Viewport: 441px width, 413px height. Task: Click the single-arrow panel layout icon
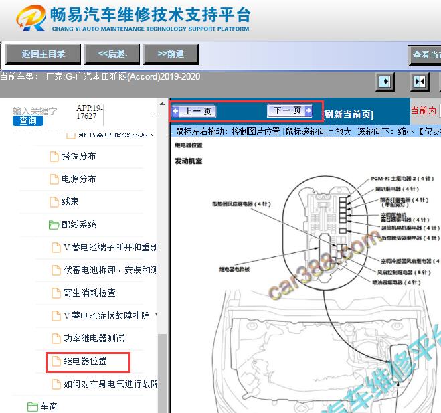[x=385, y=82]
